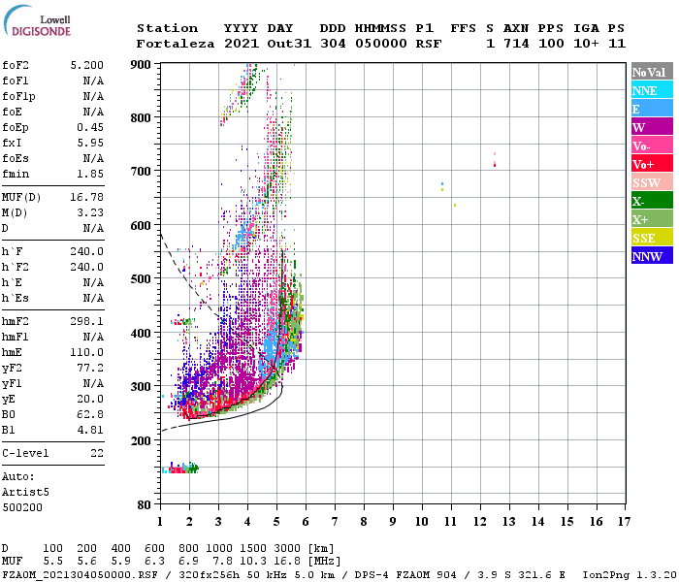Click the red echo dot near 12.5 MHz
Viewport: 679px width, 582px height.
tap(495, 165)
